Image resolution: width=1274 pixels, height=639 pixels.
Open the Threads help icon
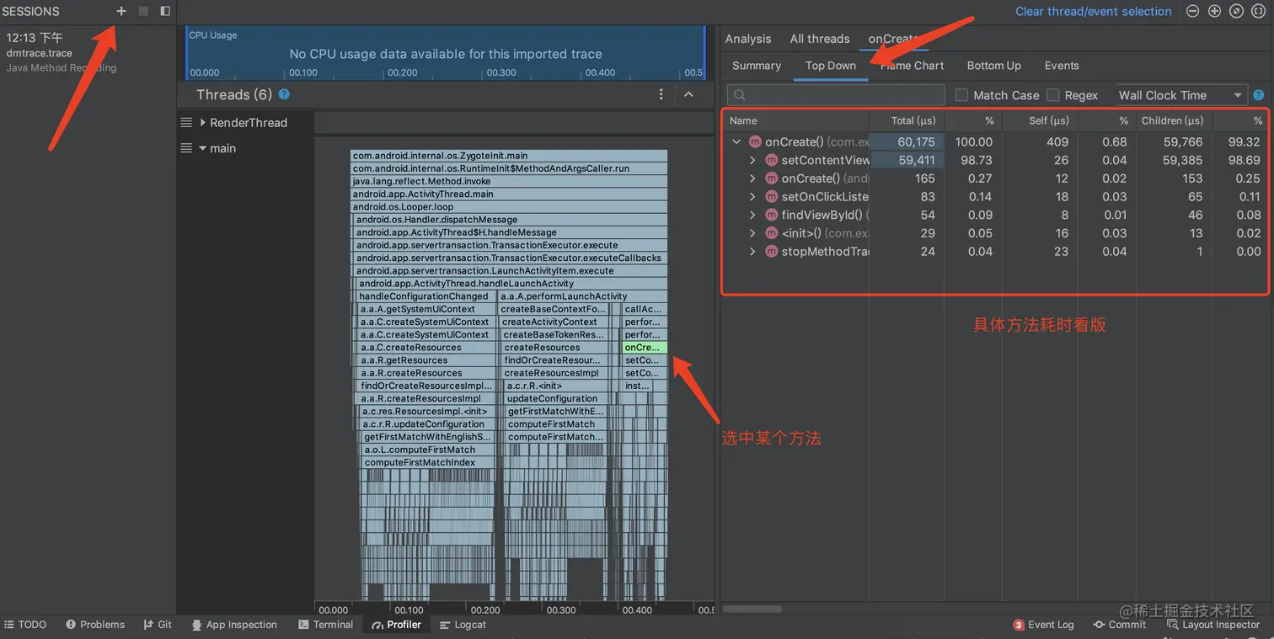click(x=284, y=94)
